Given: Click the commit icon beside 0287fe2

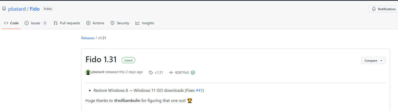Looking at the screenshot, I should (x=171, y=72).
